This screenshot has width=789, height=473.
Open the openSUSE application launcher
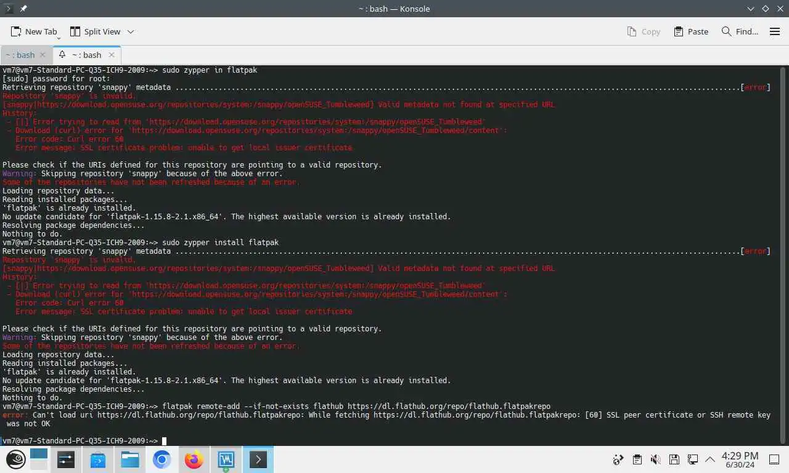click(x=16, y=459)
